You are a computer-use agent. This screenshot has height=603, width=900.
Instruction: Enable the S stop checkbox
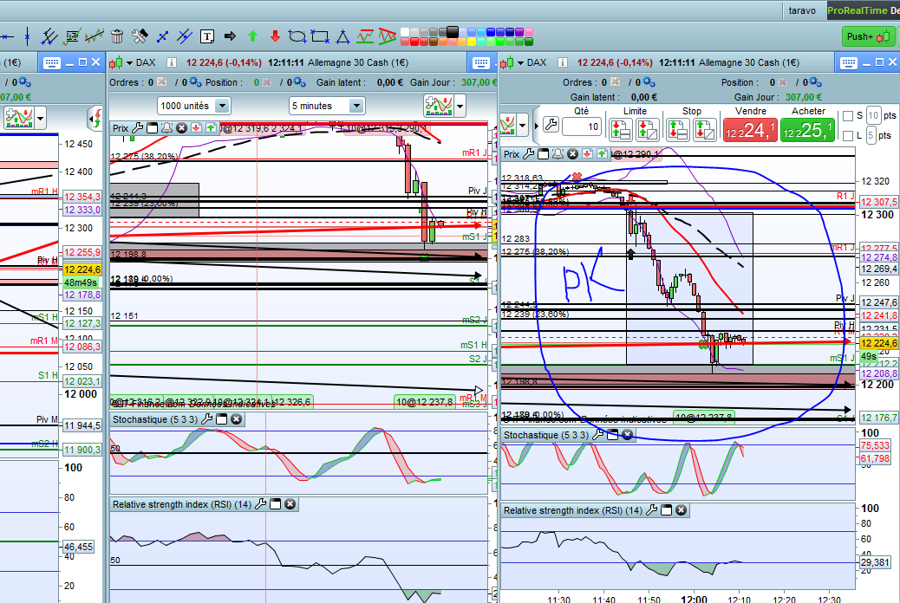pos(848,116)
